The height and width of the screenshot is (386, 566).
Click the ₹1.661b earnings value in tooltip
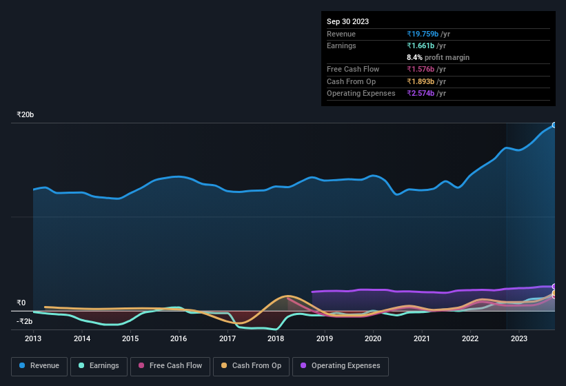(x=421, y=45)
